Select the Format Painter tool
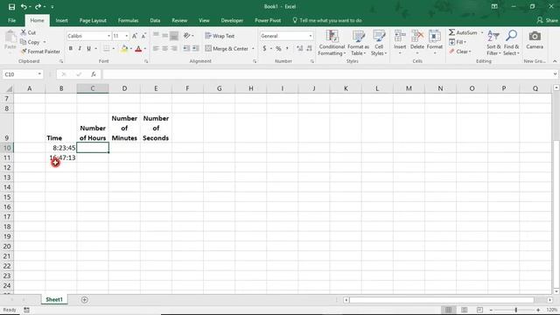 click(40, 52)
